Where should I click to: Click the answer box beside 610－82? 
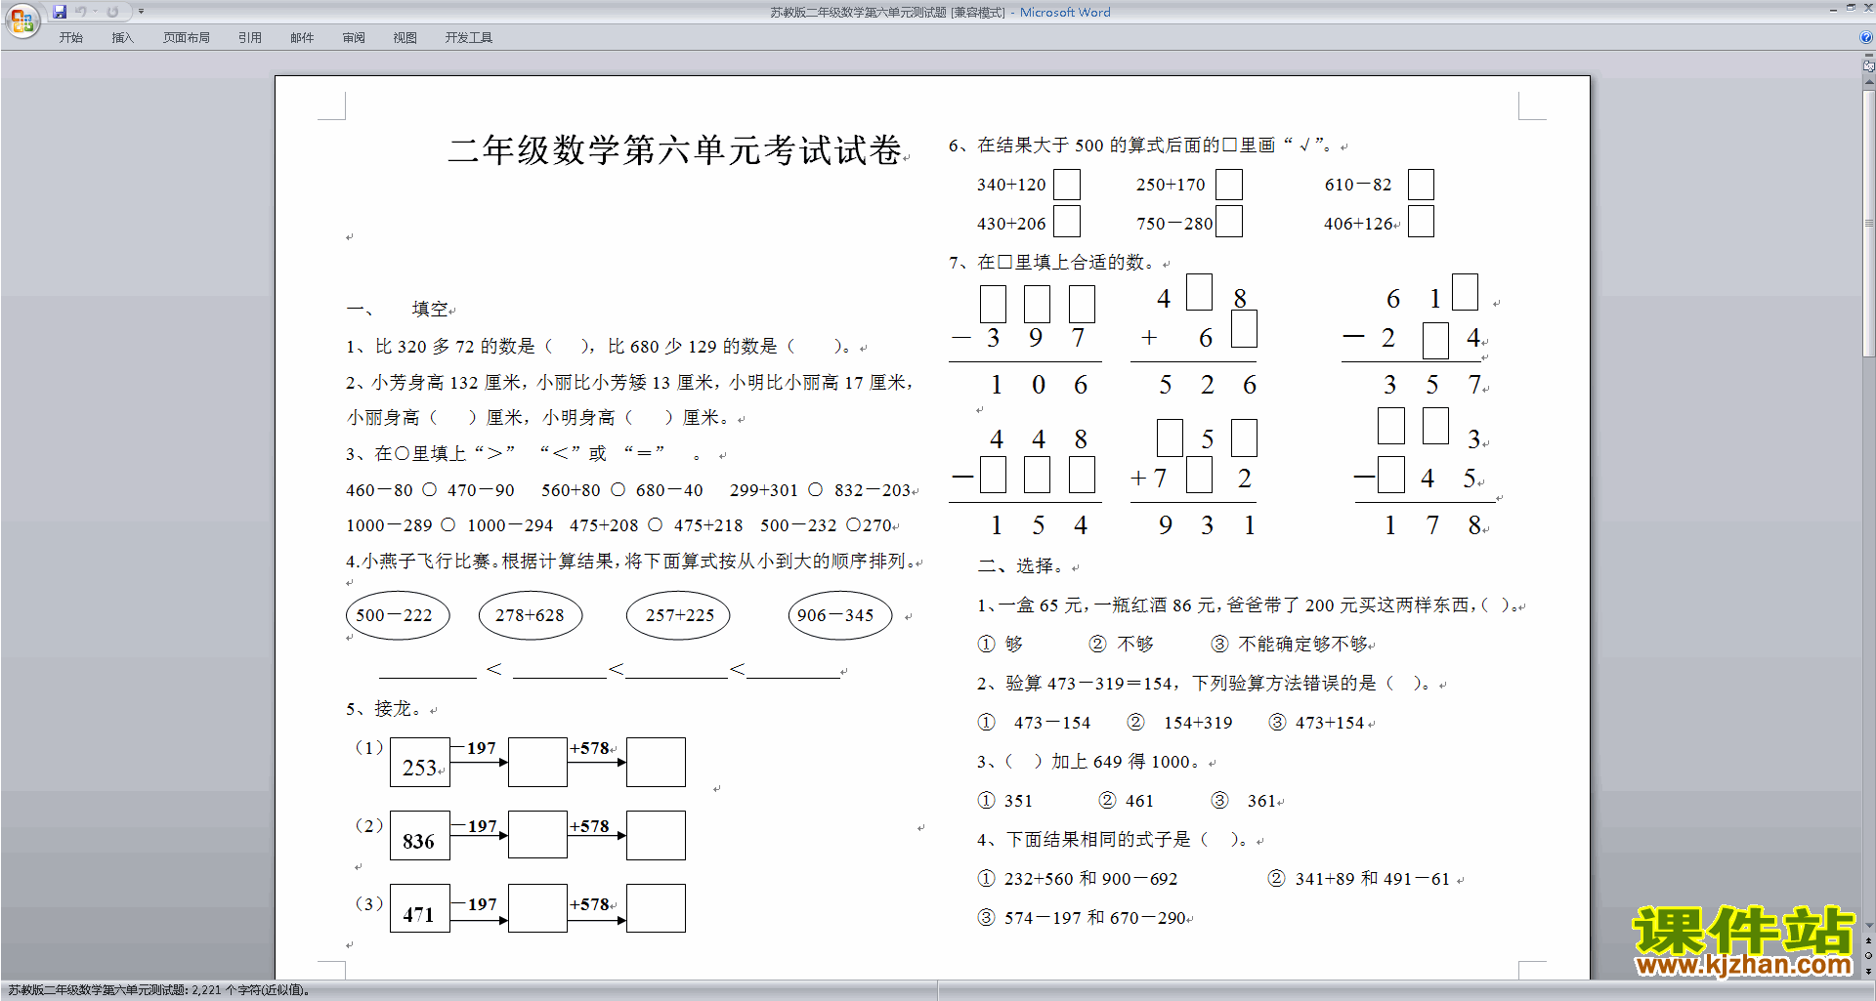point(1421,185)
